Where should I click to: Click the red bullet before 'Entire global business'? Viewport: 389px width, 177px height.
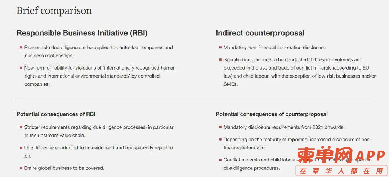tap(21, 168)
